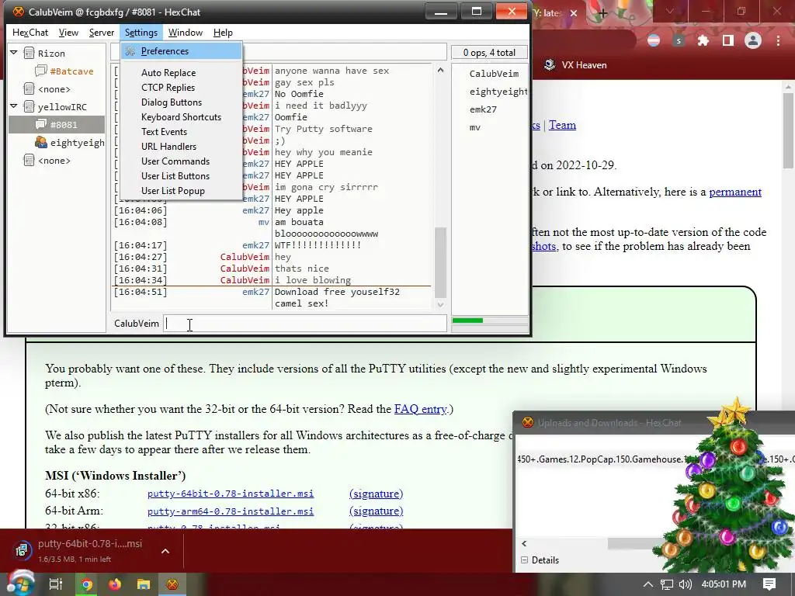Open the Chrome profile avatar
Viewport: 795px width, 596px height.
tap(753, 40)
